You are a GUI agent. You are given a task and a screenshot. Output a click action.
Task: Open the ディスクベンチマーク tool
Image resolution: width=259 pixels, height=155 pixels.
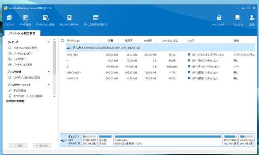click(x=69, y=20)
